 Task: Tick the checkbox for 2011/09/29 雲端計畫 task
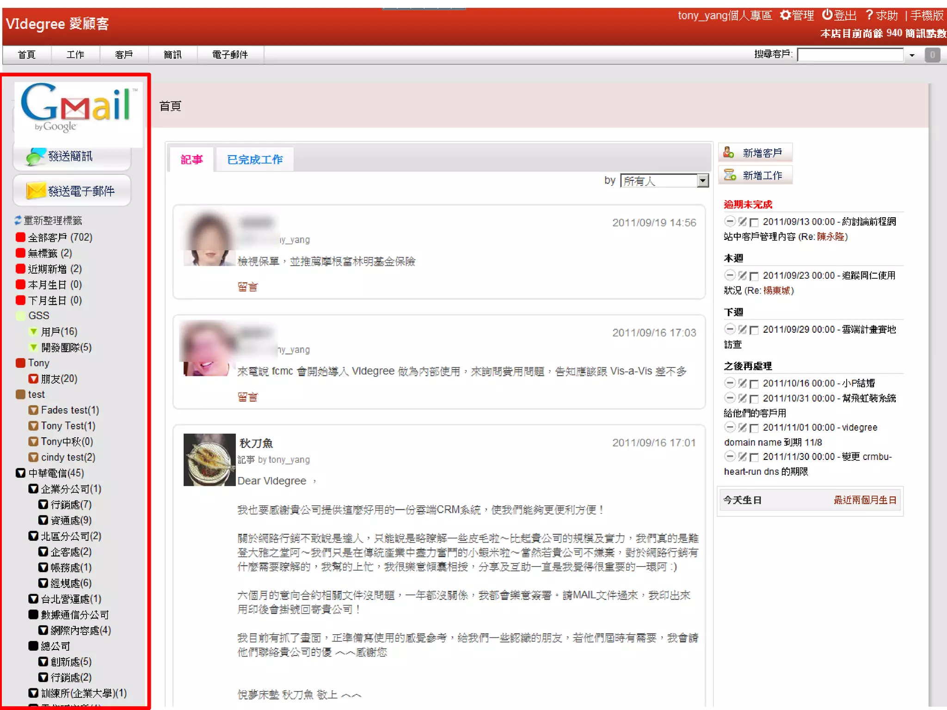(x=754, y=330)
